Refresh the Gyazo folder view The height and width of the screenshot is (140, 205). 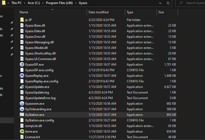(x=168, y=3)
